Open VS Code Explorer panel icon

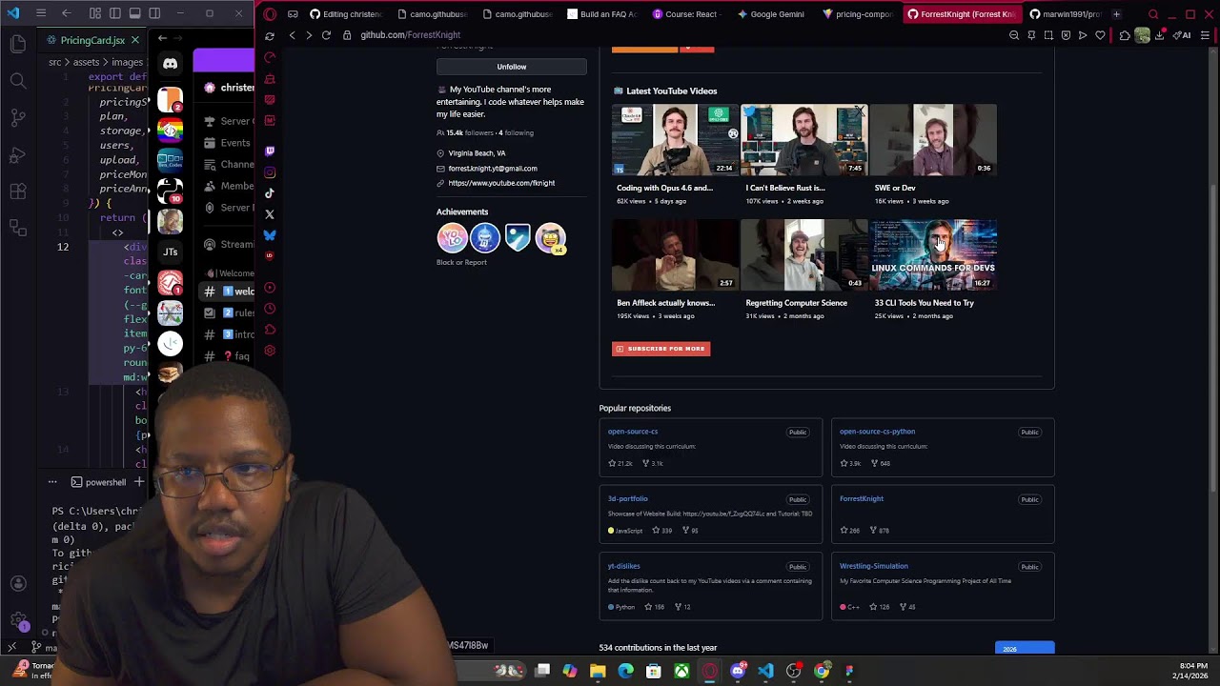pos(18,44)
